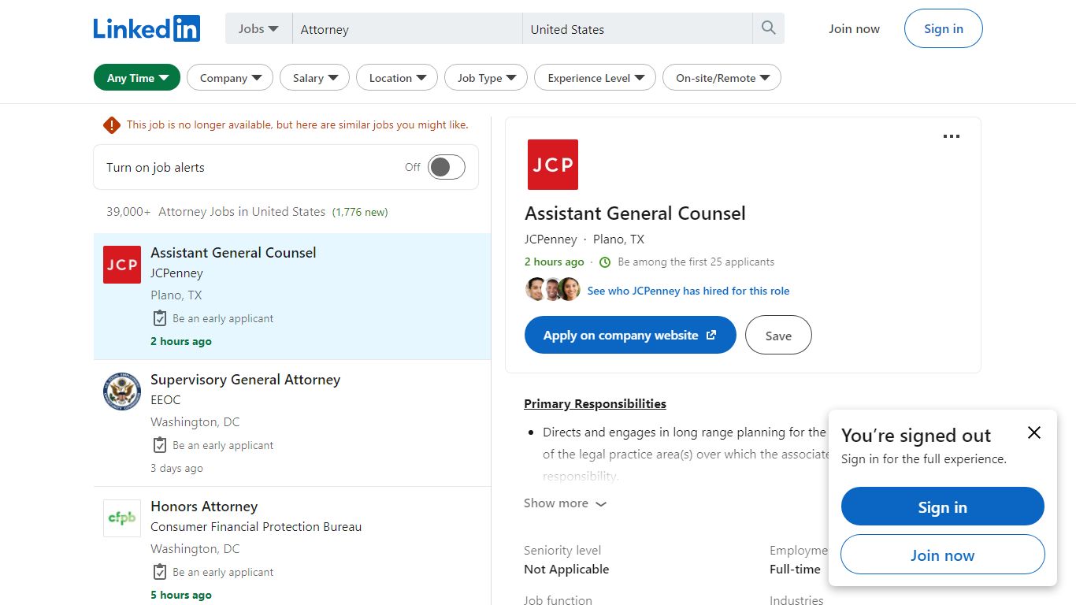Click 'Washington, DC' under EEOC listing
The width and height of the screenshot is (1076, 605).
[195, 422]
